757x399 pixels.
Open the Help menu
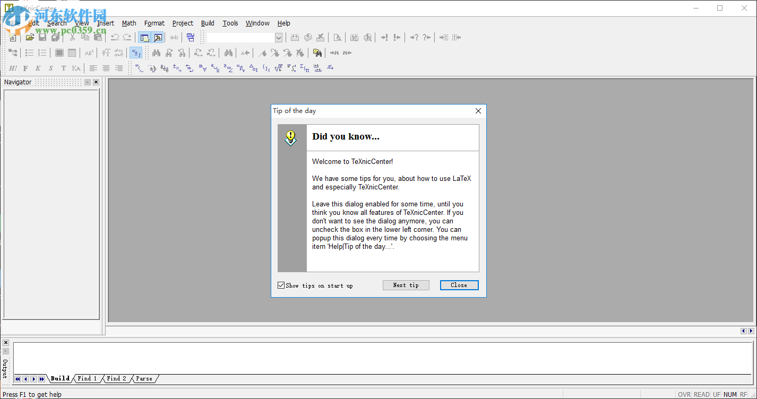284,23
